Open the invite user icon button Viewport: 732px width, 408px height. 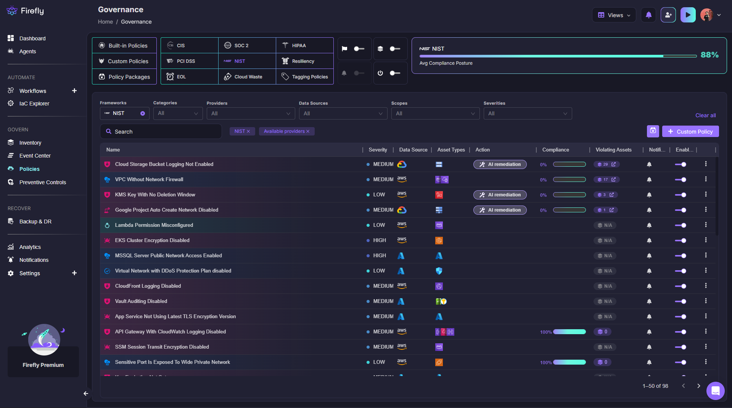(x=668, y=15)
